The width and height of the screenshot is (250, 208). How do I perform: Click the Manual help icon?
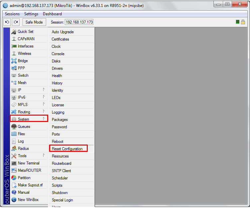coord(14,192)
